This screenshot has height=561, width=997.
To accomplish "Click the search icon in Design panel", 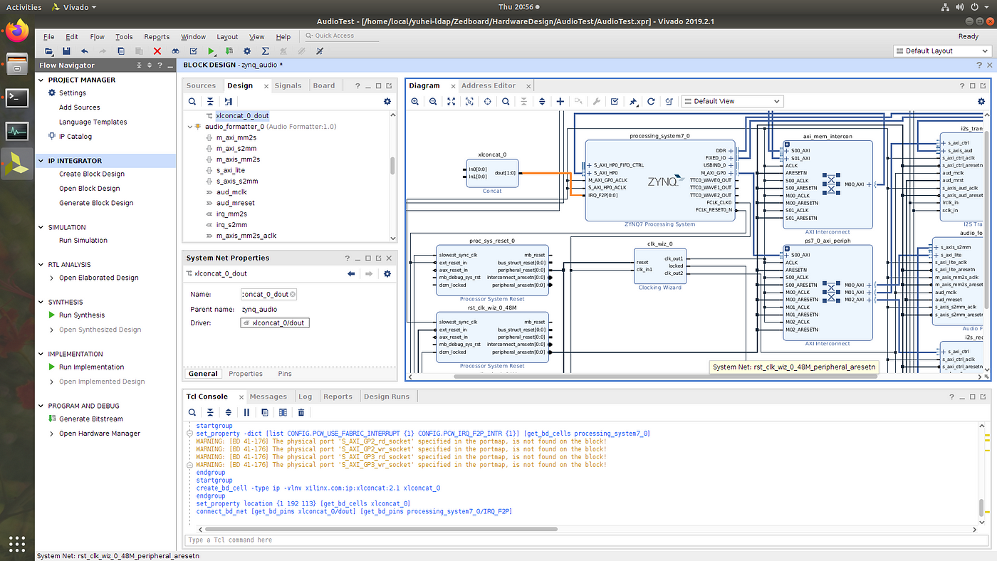I will click(x=192, y=101).
